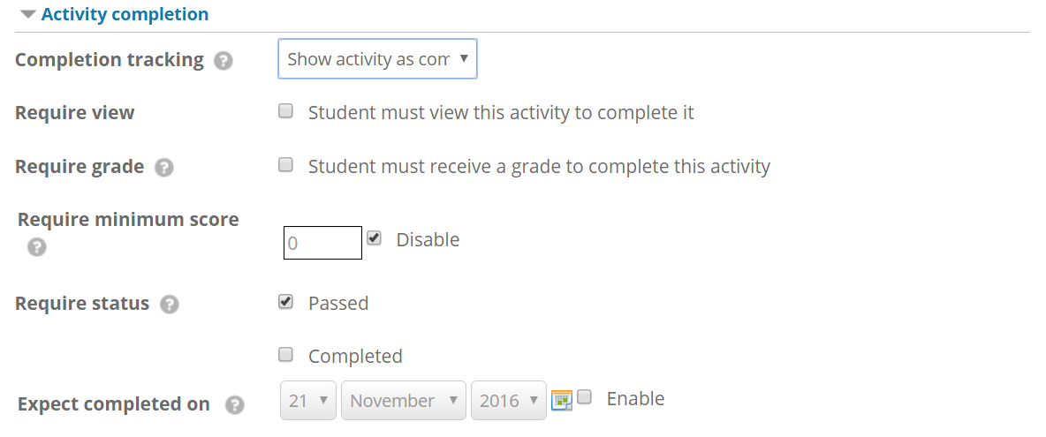Click the 'Student must view this activity' label

(501, 113)
